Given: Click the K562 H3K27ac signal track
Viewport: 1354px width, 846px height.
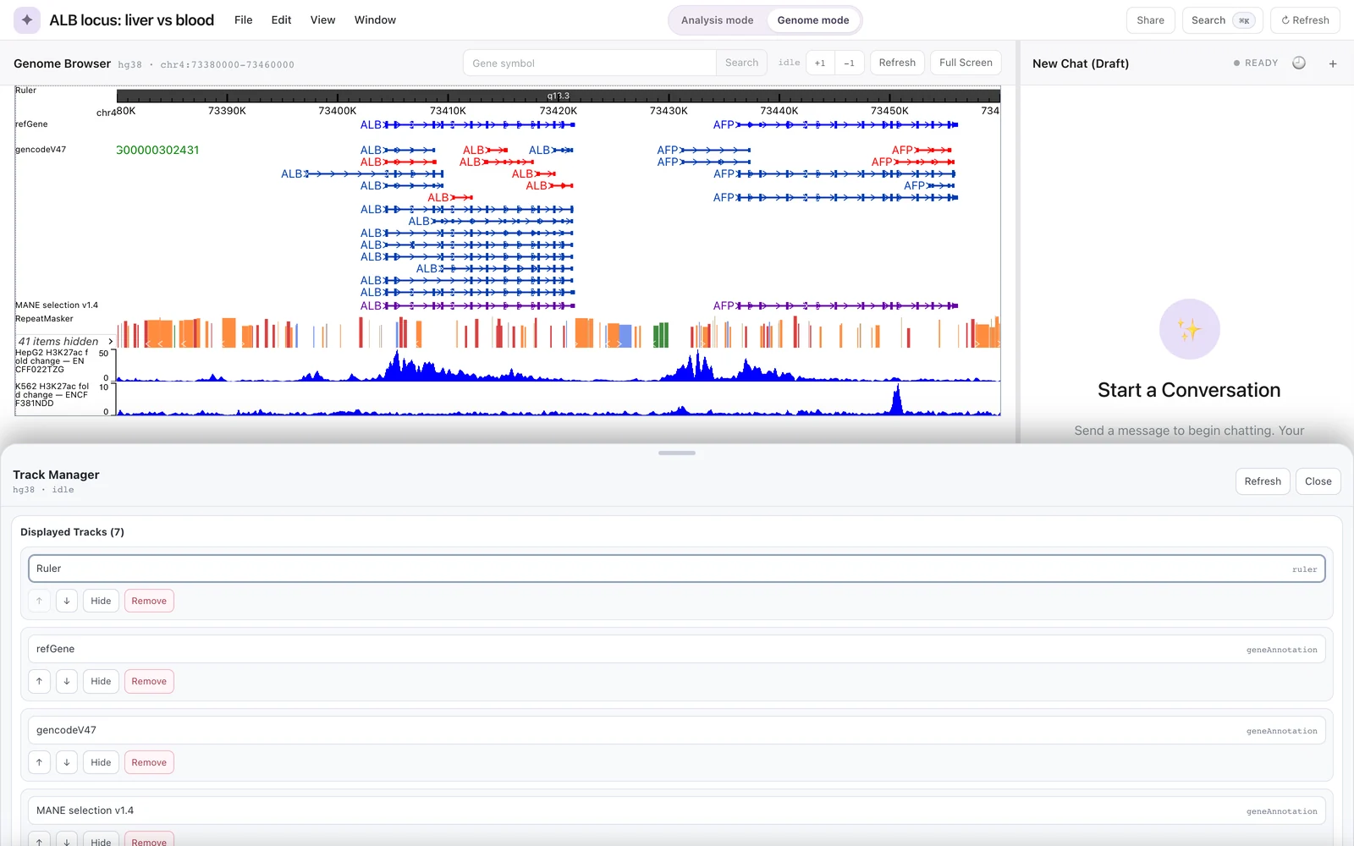Looking at the screenshot, I should coord(559,398).
